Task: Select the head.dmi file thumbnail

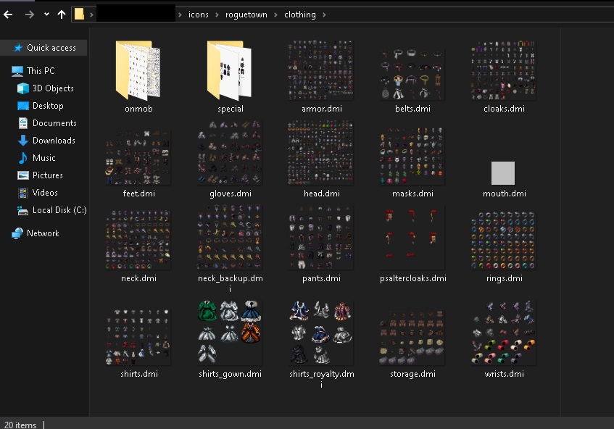Action: [320, 153]
